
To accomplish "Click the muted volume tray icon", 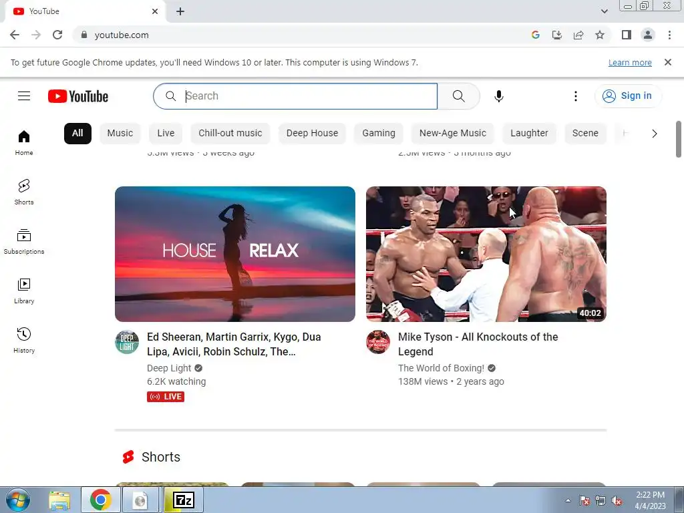I will pyautogui.click(x=617, y=501).
